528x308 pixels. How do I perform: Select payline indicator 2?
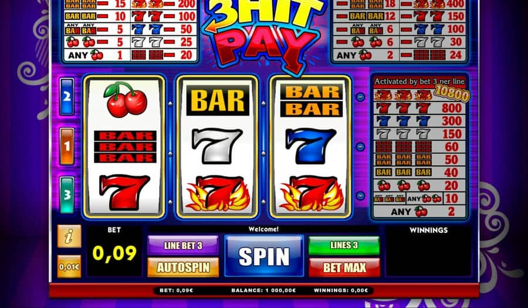click(67, 97)
